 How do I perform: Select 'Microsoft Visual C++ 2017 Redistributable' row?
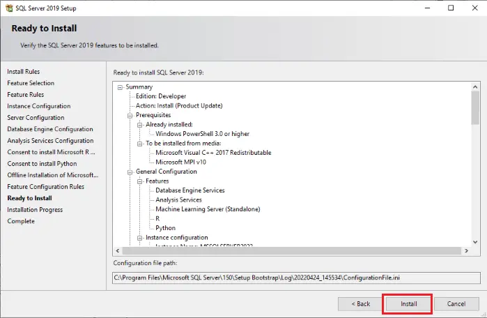[213, 153]
